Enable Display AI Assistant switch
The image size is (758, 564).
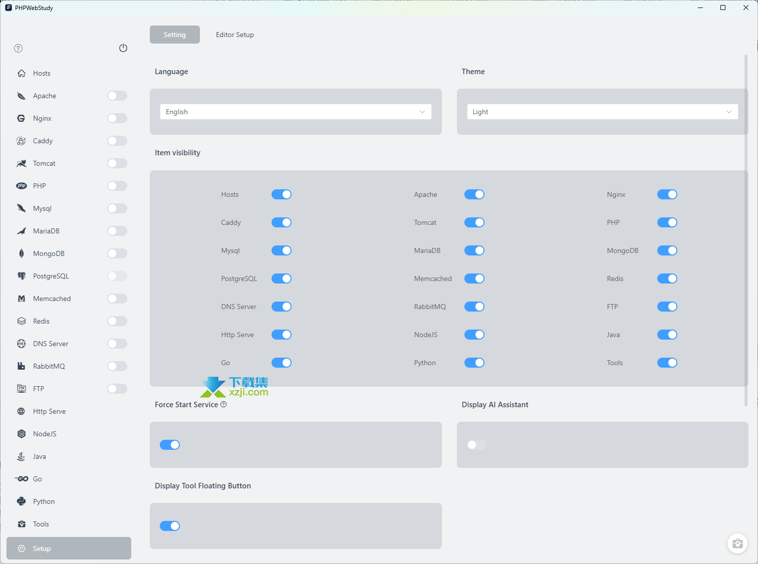point(477,445)
